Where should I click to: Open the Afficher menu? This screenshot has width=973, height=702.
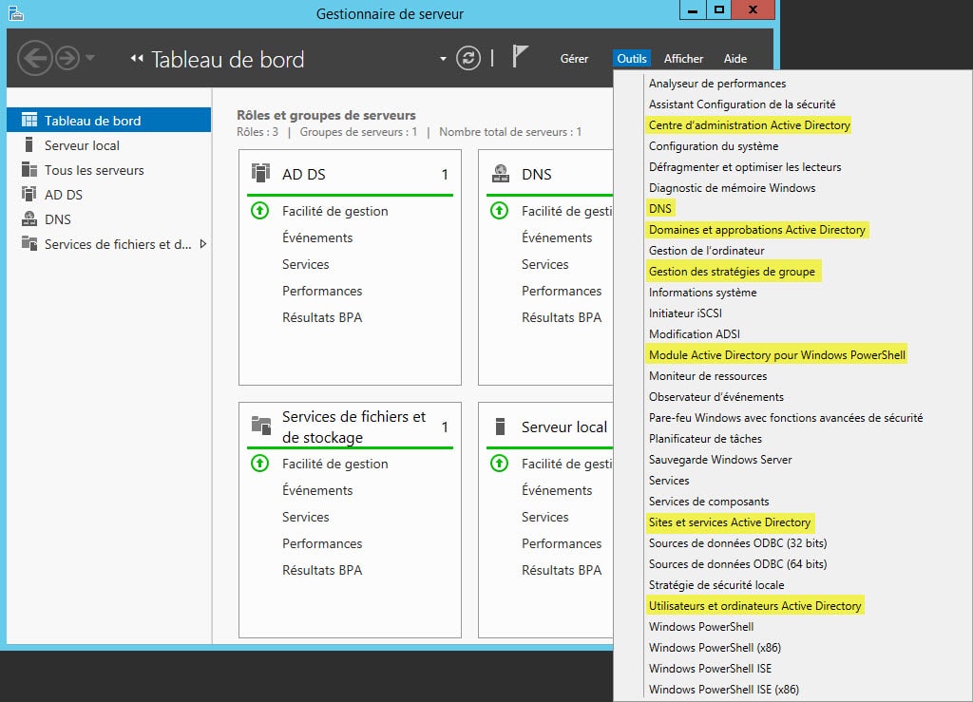pyautogui.click(x=683, y=58)
